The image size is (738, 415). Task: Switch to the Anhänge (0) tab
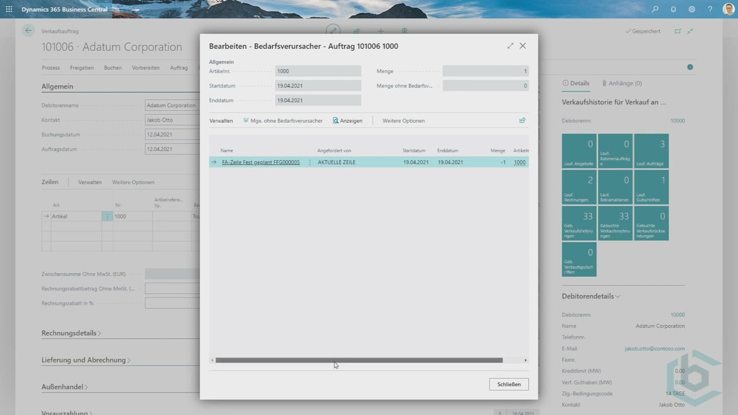(622, 83)
